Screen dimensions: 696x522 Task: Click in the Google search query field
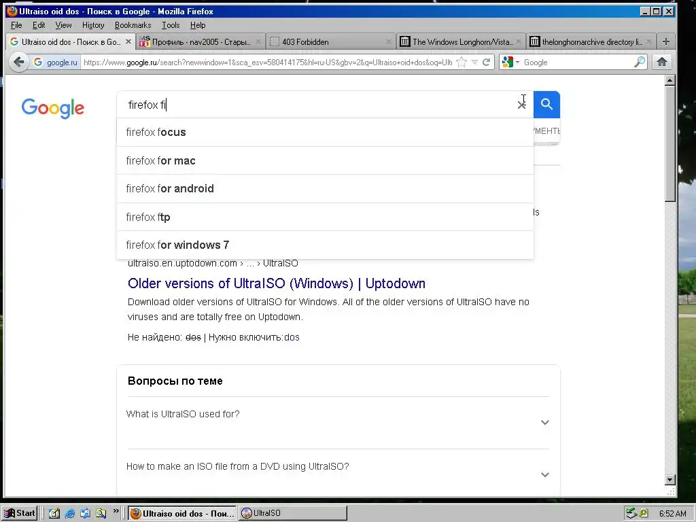click(x=315, y=105)
